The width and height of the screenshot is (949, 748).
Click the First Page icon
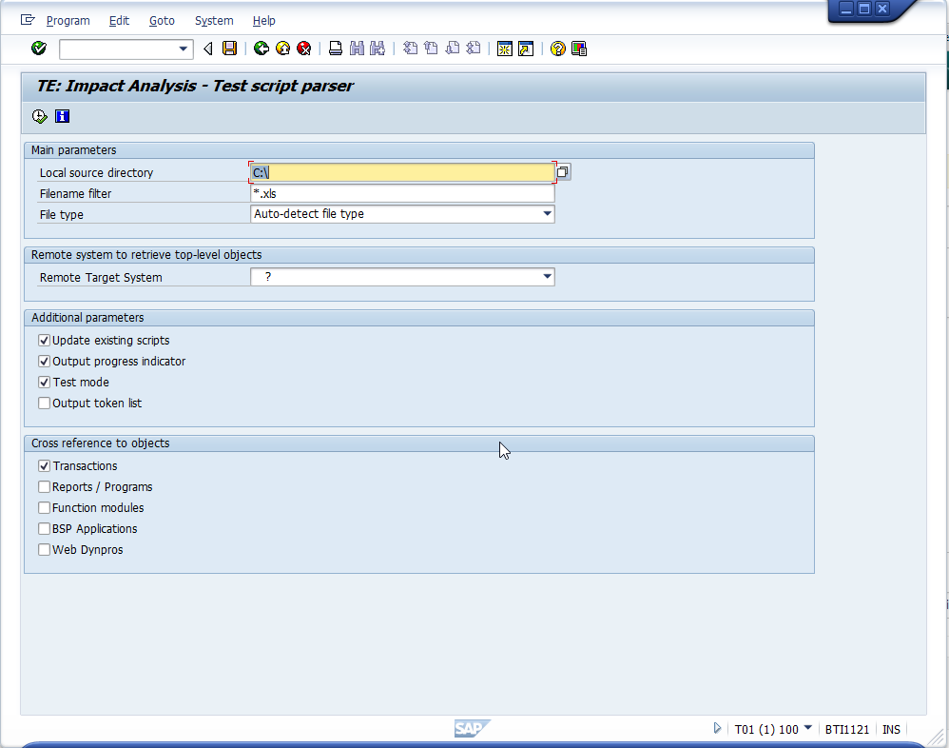click(410, 49)
